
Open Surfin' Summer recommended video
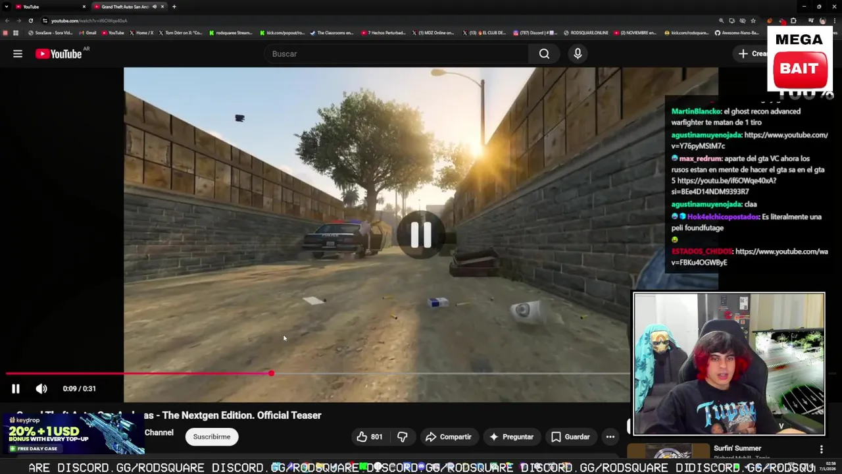click(x=737, y=448)
